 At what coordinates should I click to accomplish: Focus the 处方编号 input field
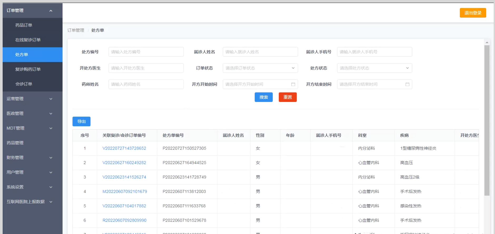pyautogui.click(x=146, y=52)
